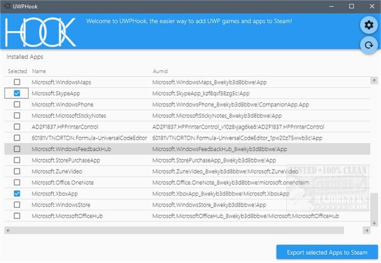Check the Microsoft.ZuneVideo checkbox

(x=17, y=171)
